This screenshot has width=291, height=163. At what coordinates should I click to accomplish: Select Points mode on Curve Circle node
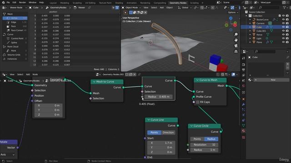pyautogui.click(x=197, y=139)
